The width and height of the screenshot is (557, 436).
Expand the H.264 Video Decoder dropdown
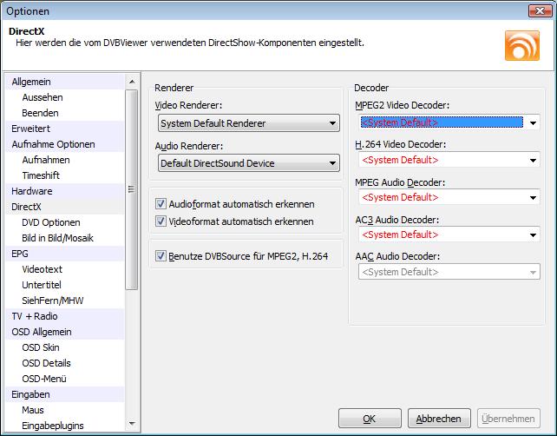point(449,160)
